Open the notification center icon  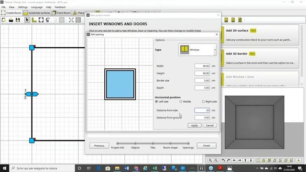click(x=300, y=168)
